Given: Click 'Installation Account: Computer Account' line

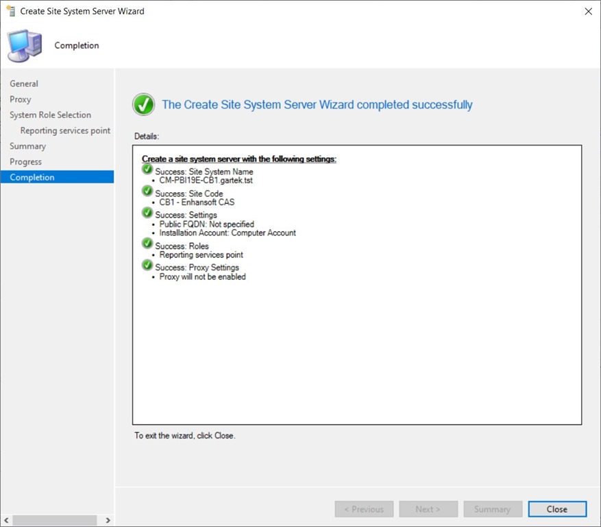Looking at the screenshot, I should [x=228, y=233].
